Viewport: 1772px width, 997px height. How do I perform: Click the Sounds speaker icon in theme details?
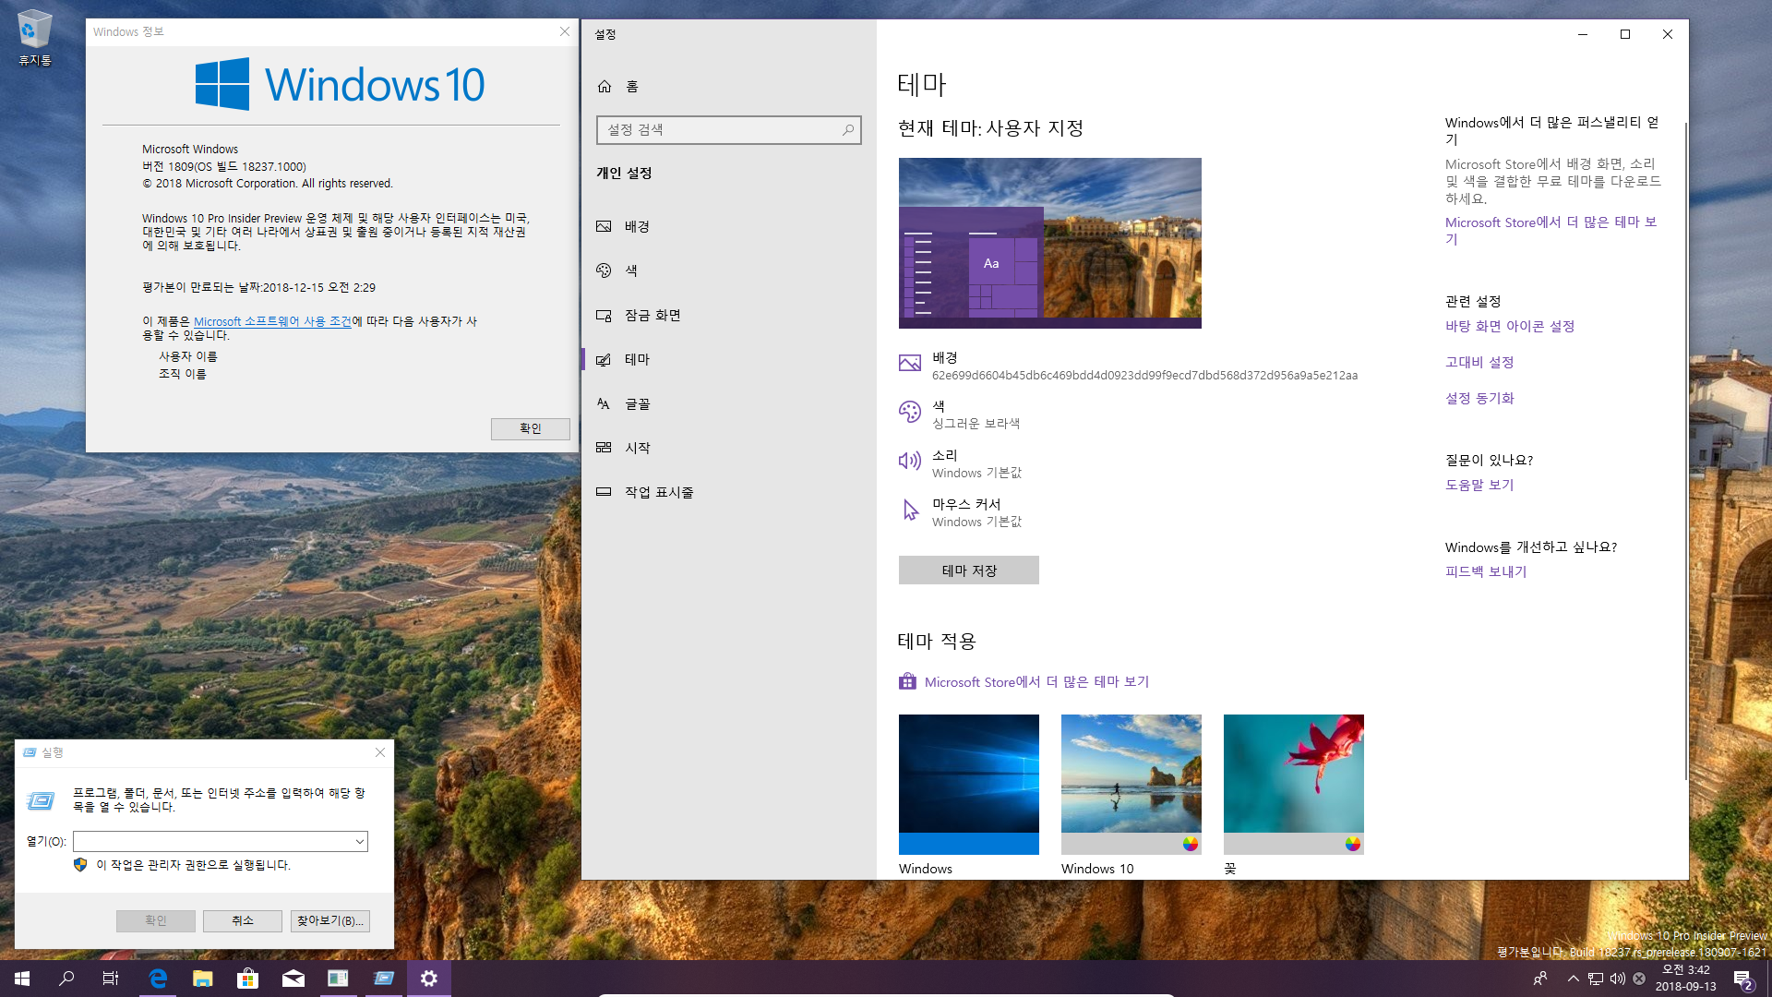click(910, 461)
